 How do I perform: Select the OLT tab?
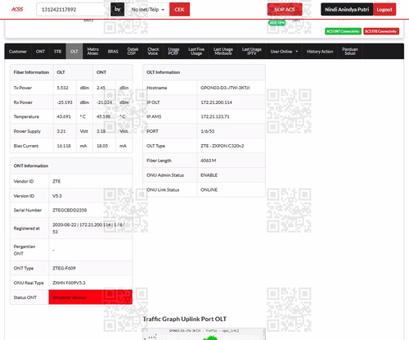pos(74,52)
